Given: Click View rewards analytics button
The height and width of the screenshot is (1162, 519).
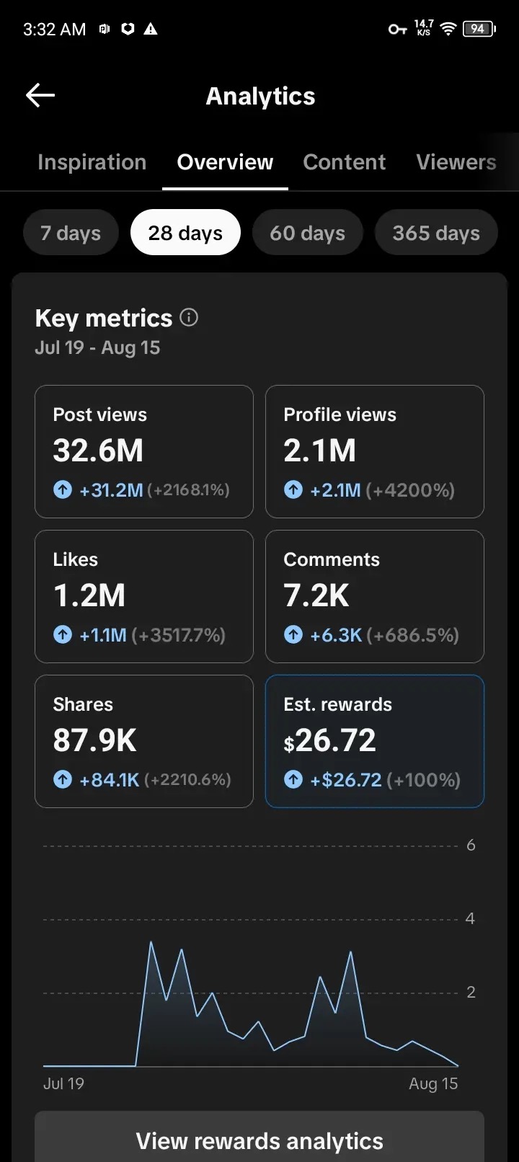Looking at the screenshot, I should 259,1140.
